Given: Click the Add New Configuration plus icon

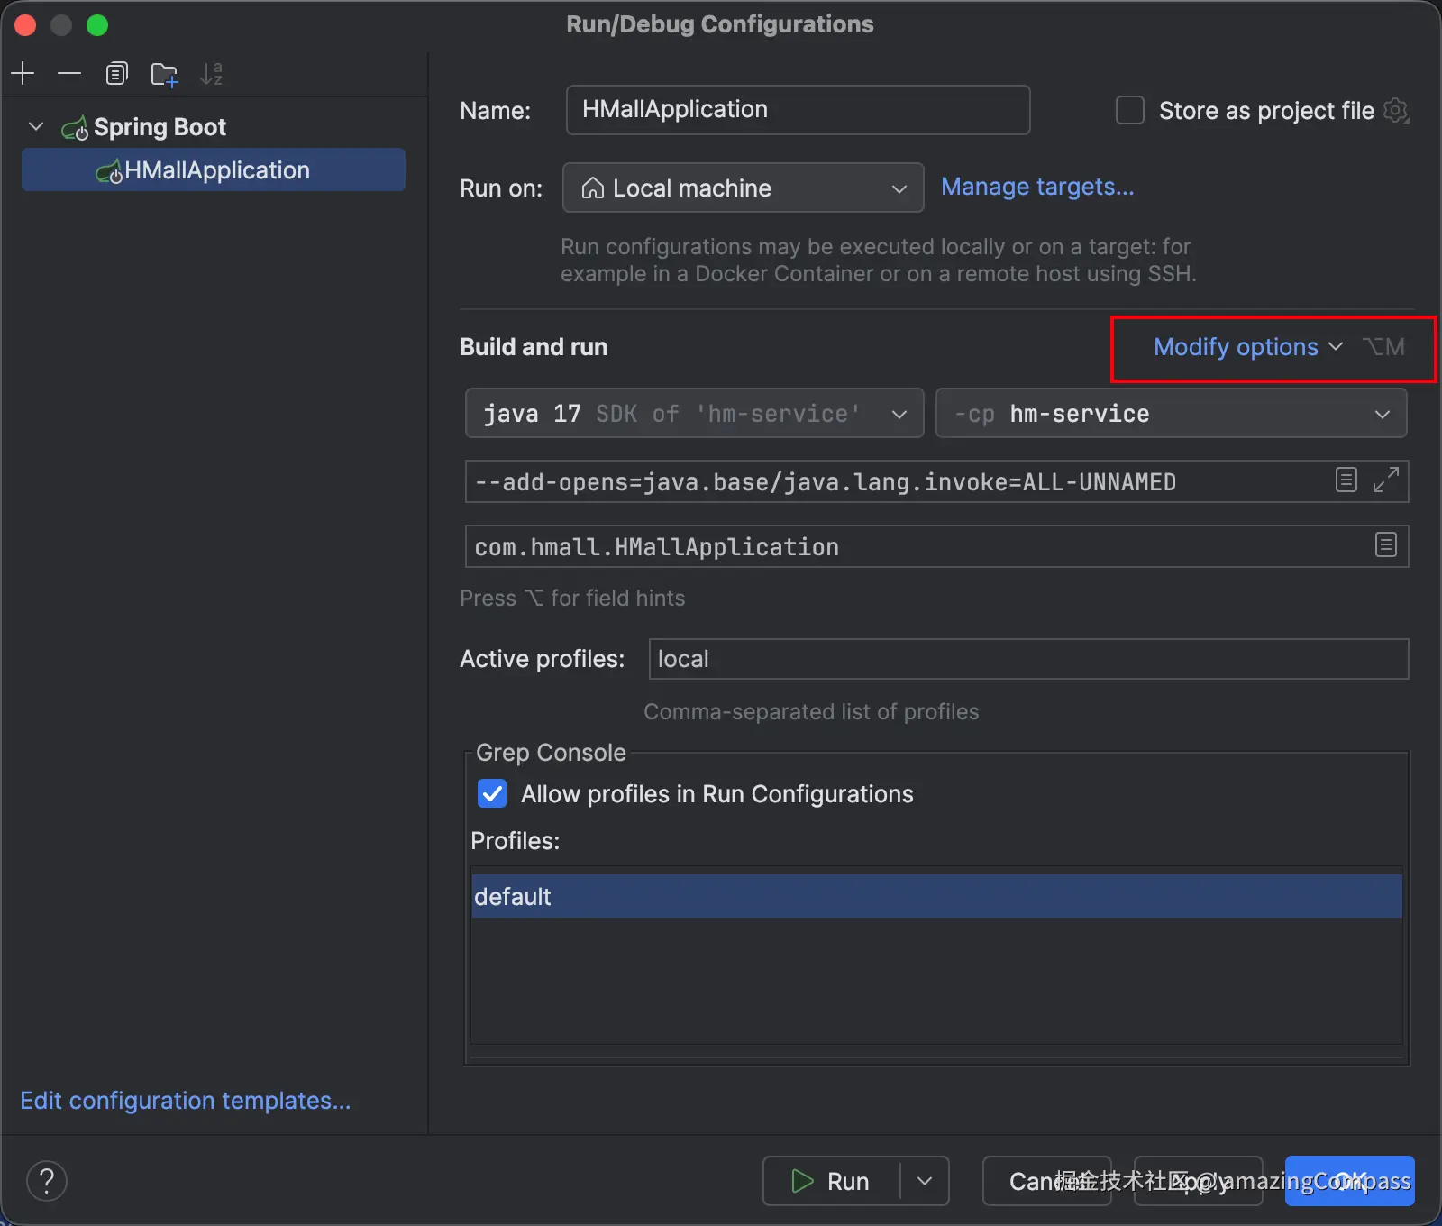Looking at the screenshot, I should pos(23,73).
